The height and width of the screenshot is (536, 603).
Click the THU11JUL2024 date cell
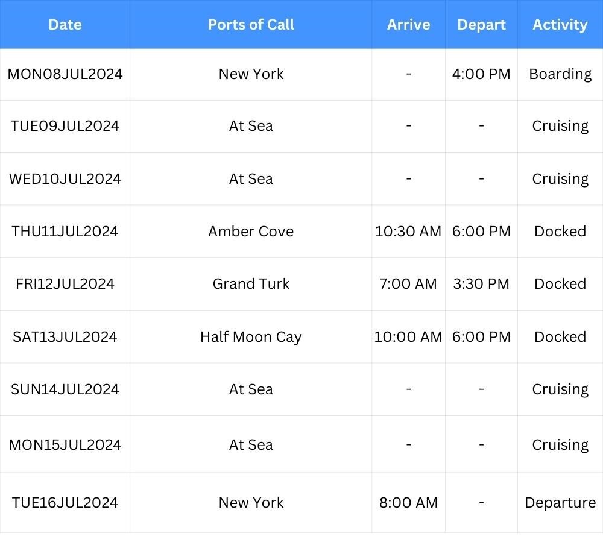(x=65, y=232)
